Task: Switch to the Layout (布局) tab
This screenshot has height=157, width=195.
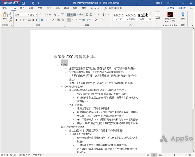Action: pos(40,8)
